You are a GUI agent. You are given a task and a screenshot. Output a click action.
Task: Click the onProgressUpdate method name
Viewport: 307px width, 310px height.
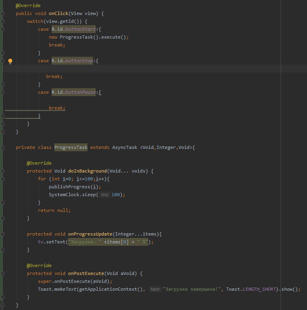tap(90, 234)
